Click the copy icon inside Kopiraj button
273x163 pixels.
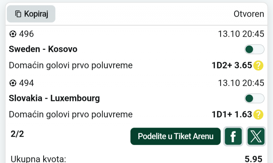pos(18,14)
